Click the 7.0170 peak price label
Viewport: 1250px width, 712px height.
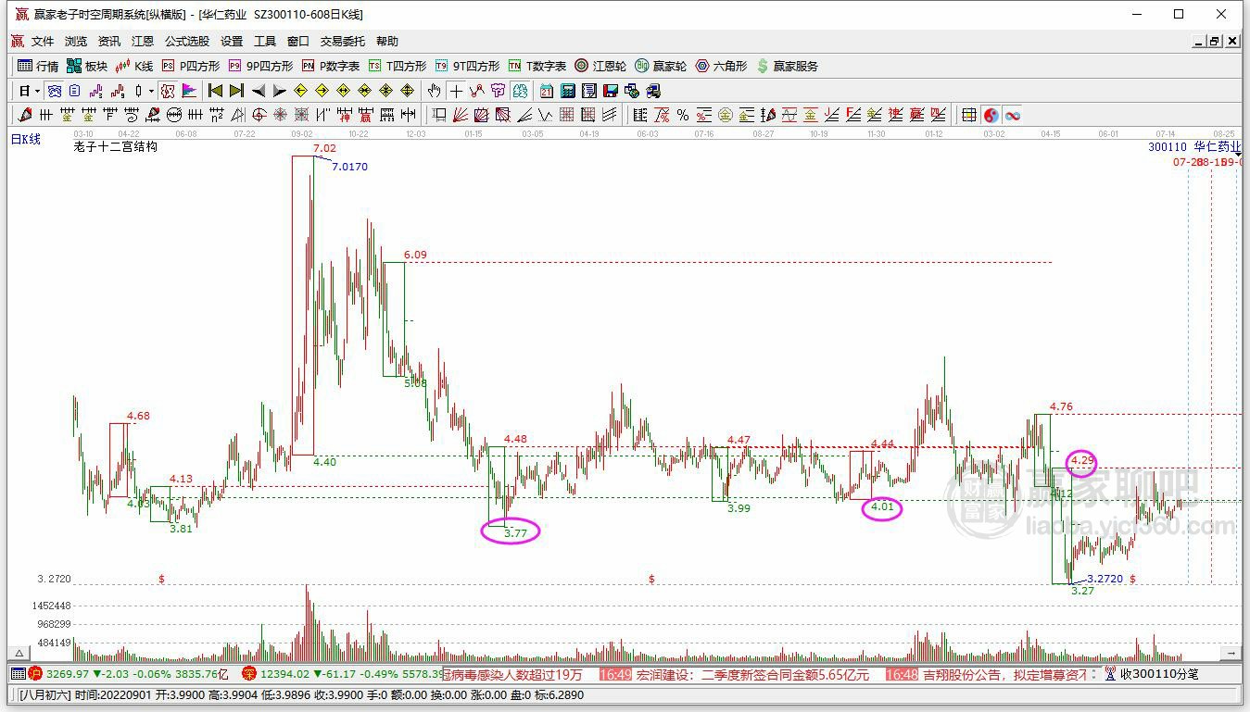coord(349,167)
